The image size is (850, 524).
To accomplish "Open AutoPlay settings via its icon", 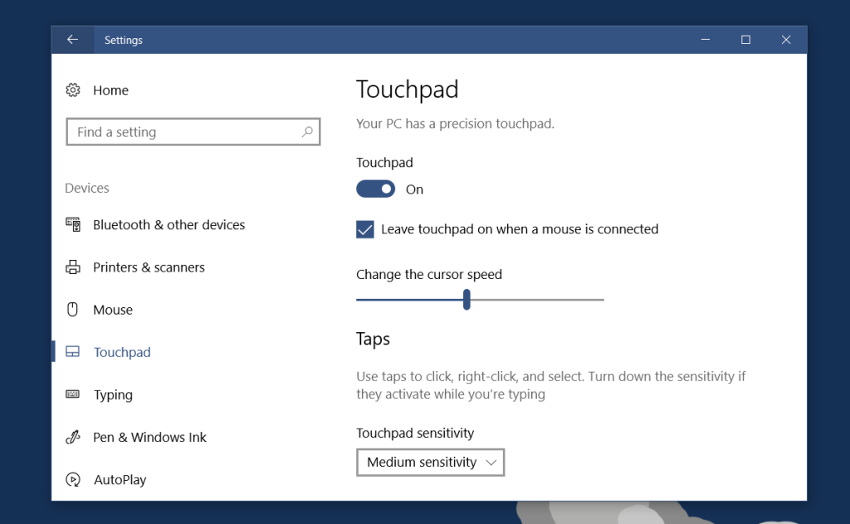I will pyautogui.click(x=74, y=479).
